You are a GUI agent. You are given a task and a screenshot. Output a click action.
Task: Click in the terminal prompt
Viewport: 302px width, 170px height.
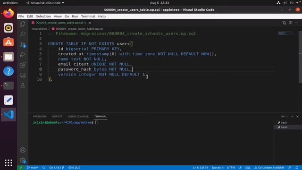96,122
